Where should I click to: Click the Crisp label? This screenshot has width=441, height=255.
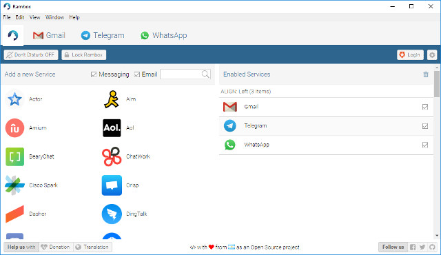[x=132, y=185]
